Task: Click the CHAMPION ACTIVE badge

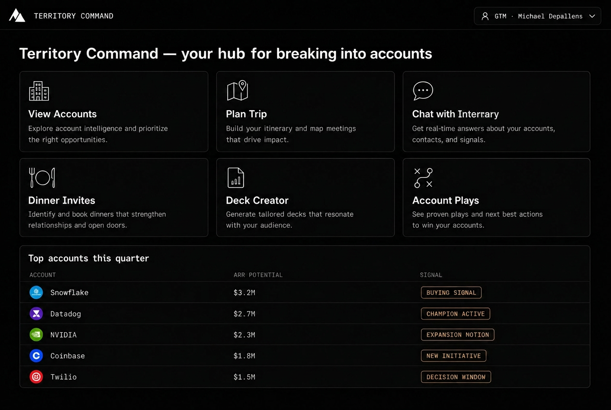Action: (455, 314)
